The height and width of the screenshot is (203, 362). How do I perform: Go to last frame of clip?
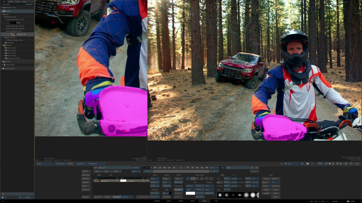coord(207,168)
